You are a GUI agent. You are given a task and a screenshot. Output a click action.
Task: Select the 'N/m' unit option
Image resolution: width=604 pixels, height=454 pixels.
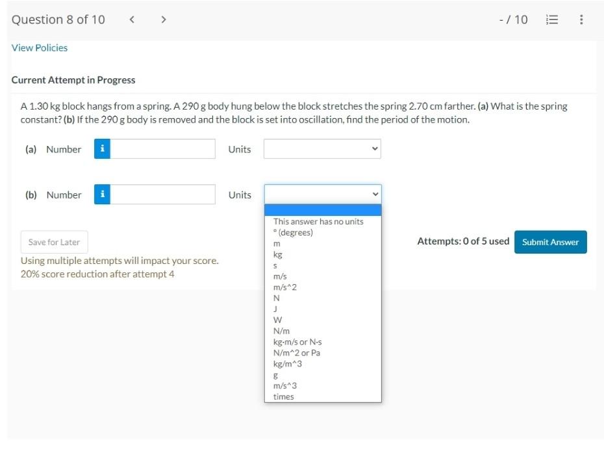[x=323, y=331]
